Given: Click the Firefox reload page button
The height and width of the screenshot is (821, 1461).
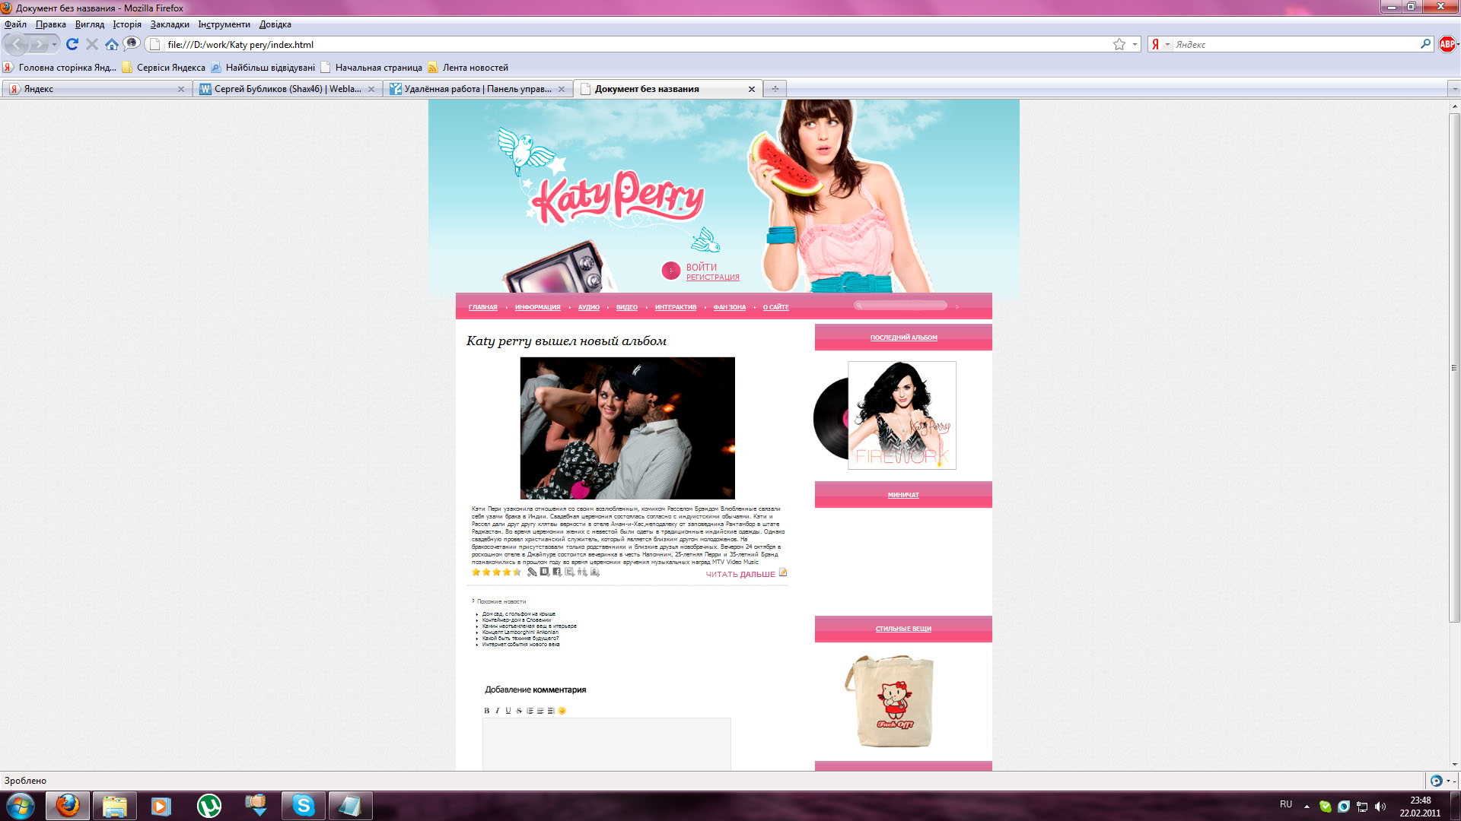Looking at the screenshot, I should (x=72, y=45).
